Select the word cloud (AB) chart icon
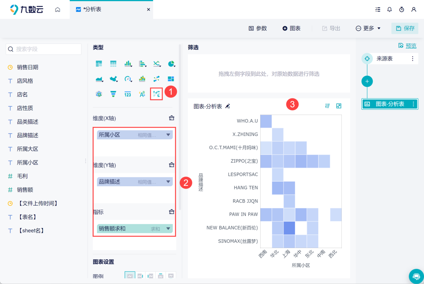This screenshot has height=284, width=424. pyautogui.click(x=142, y=93)
